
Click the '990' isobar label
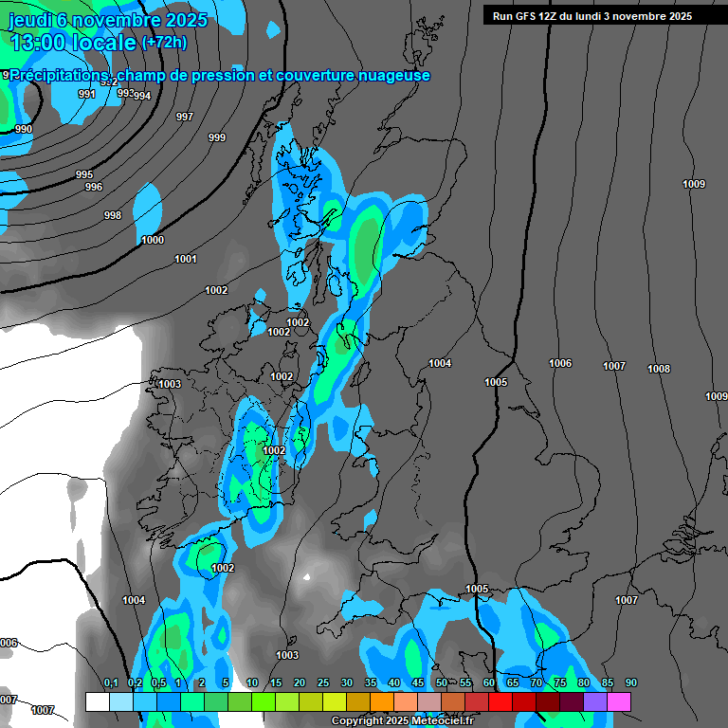24,129
